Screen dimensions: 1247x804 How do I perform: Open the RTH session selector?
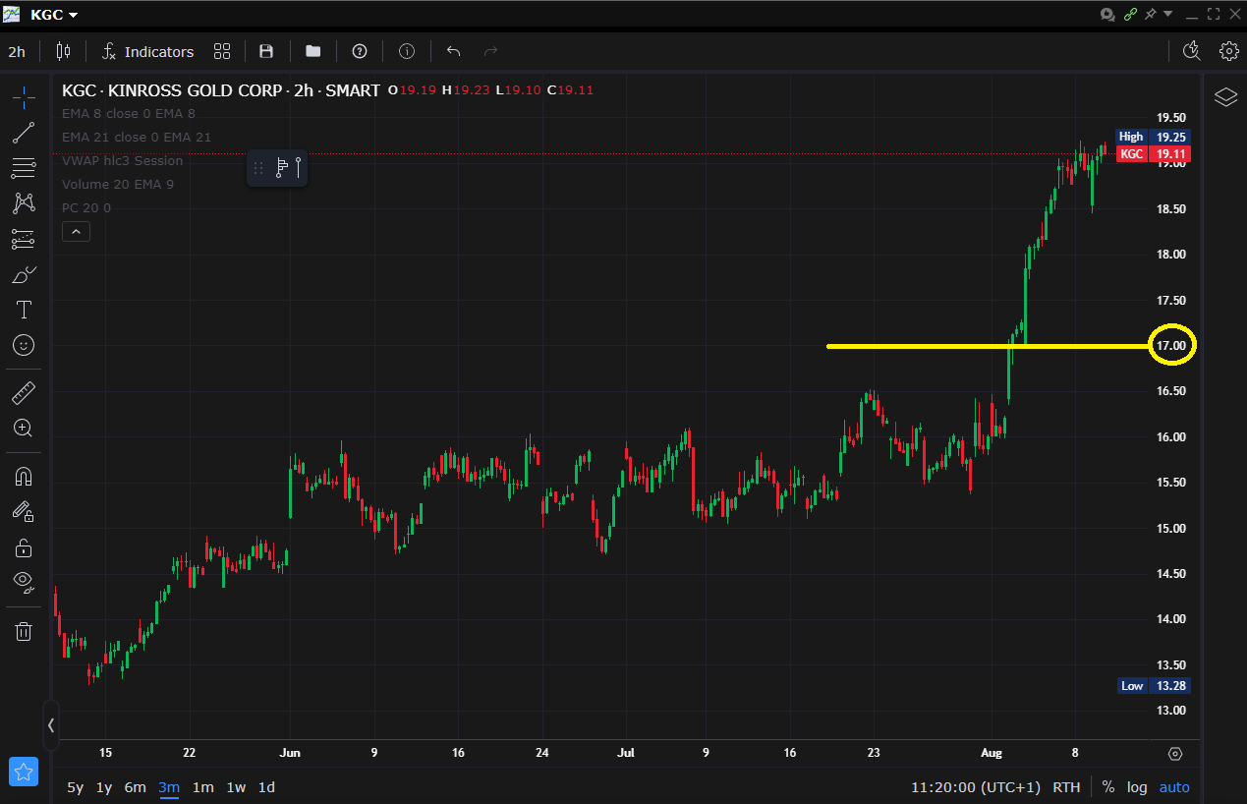pos(1066,787)
